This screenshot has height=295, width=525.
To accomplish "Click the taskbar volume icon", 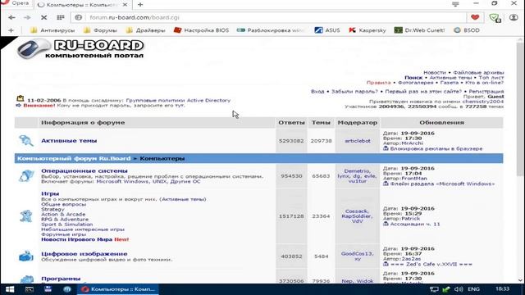I will 459,289.
